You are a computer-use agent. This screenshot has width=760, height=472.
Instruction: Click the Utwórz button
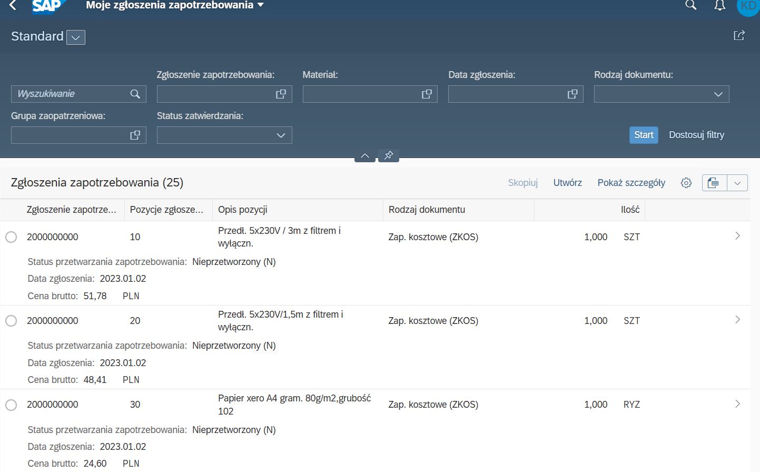coord(567,183)
